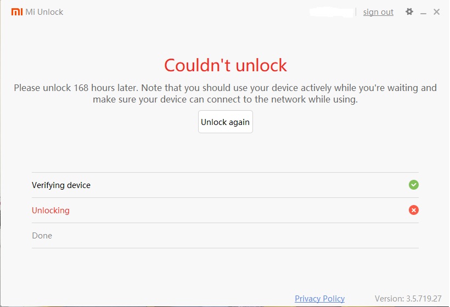Select the red Unlocking step label
The image size is (450, 307).
tap(50, 211)
